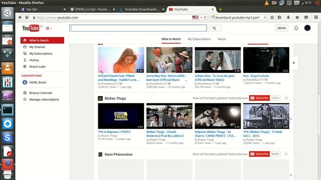Dismiss the Blidian Thugz recommendation
The height and width of the screenshot is (180, 321).
click(x=286, y=98)
